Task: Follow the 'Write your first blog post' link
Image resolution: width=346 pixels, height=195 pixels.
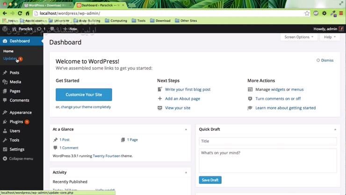Action: (x=187, y=90)
